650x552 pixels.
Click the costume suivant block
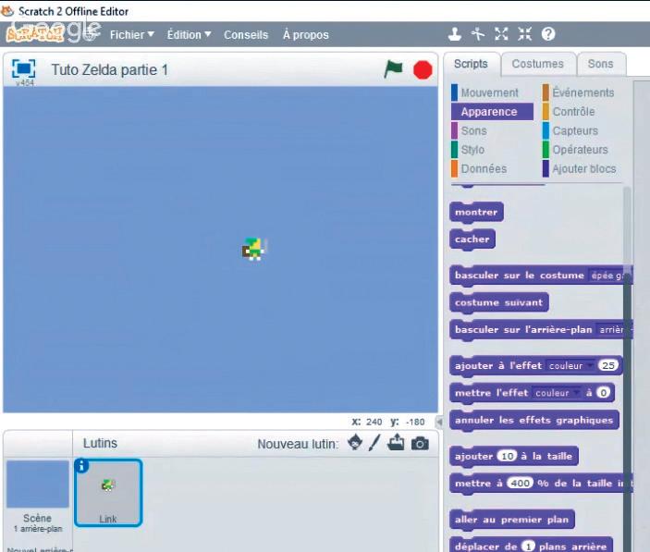498,302
